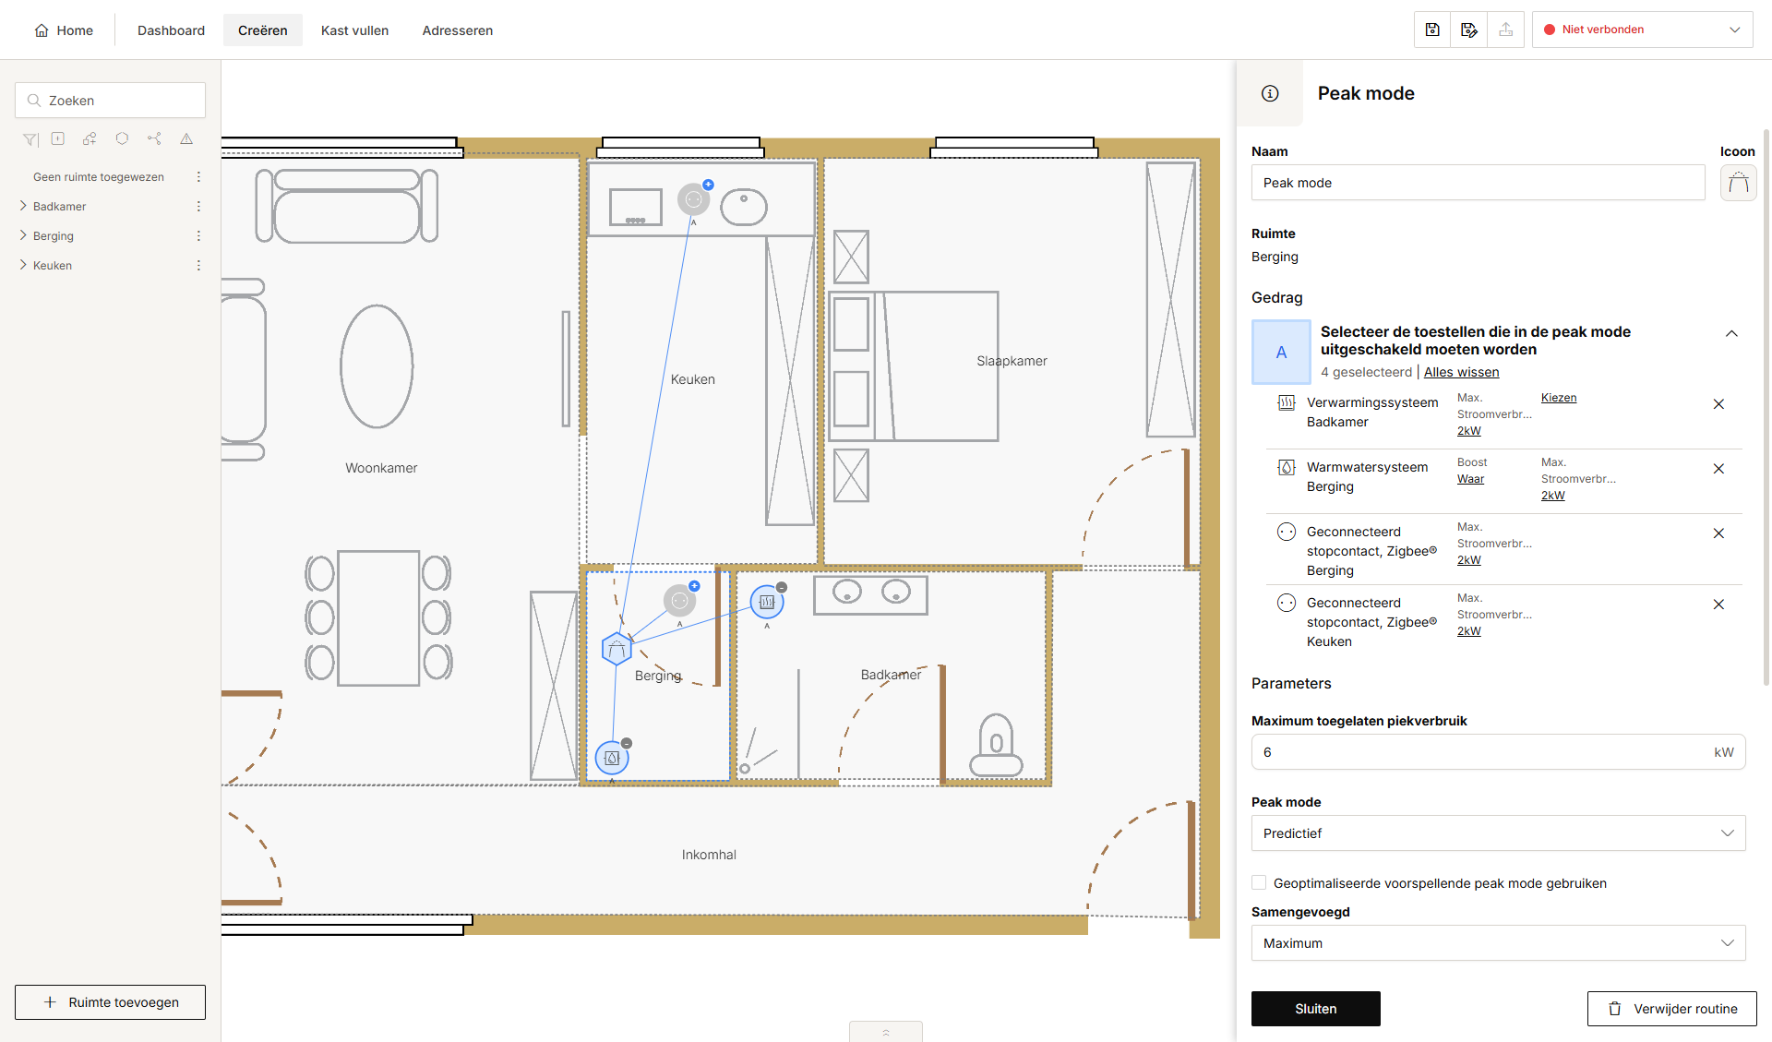Select the heating device icon in Badkamer
Image resolution: width=1772 pixels, height=1042 pixels.
(767, 602)
